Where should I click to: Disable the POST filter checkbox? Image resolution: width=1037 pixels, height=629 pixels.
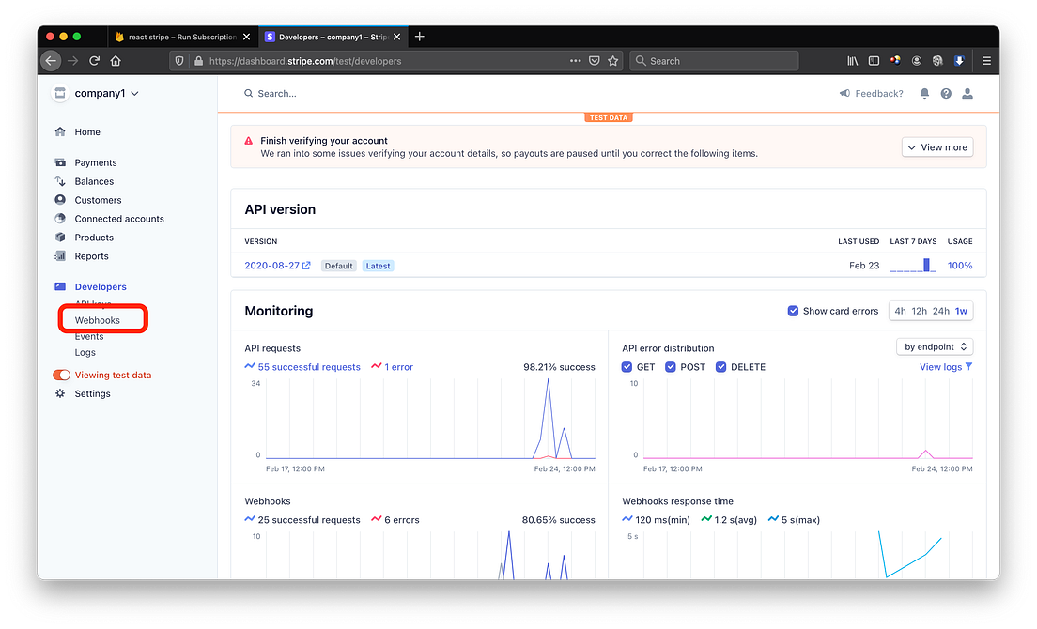tap(670, 367)
